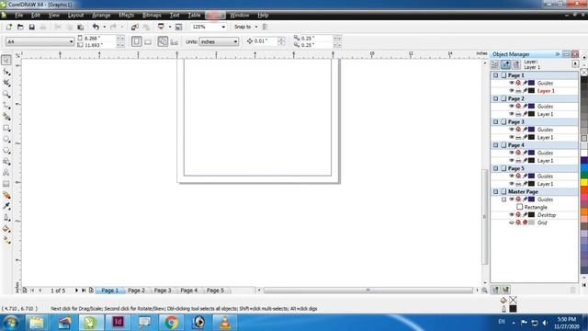Select Rectangle object under Master Page Guides
Viewport: 588px width, 331px height.
536,207
